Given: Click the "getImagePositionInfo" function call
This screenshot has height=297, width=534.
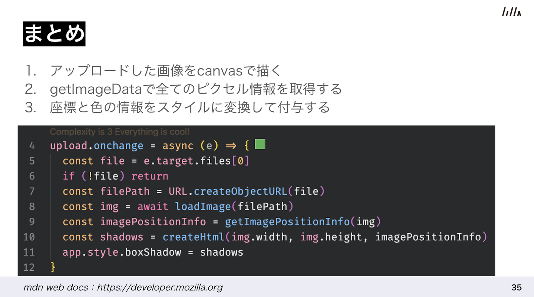Looking at the screenshot, I should [x=287, y=222].
